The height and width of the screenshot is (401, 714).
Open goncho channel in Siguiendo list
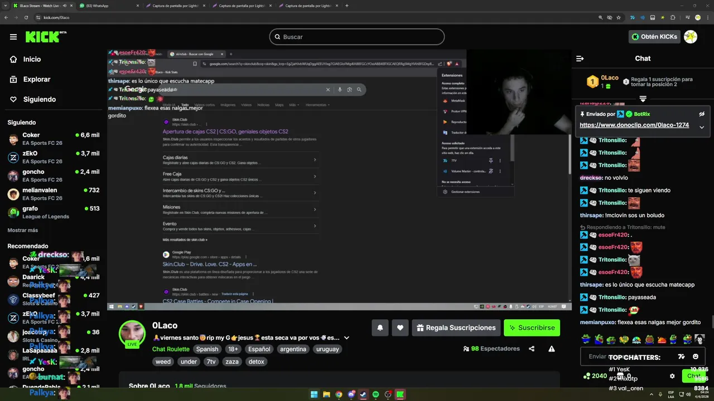[x=54, y=175]
